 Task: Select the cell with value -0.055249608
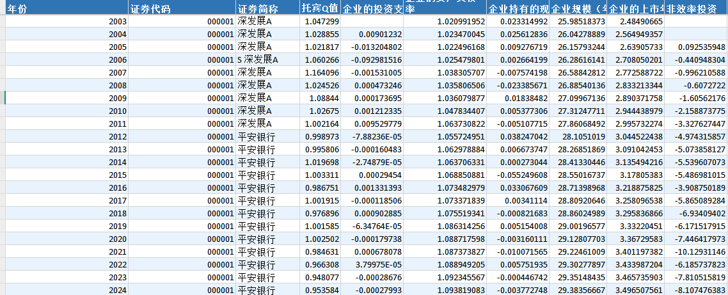(x=518, y=175)
